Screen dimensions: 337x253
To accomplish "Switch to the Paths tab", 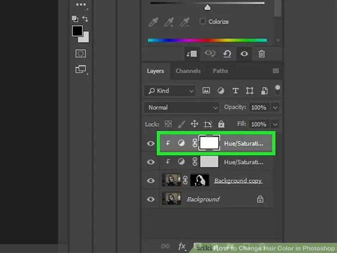I will point(220,71).
